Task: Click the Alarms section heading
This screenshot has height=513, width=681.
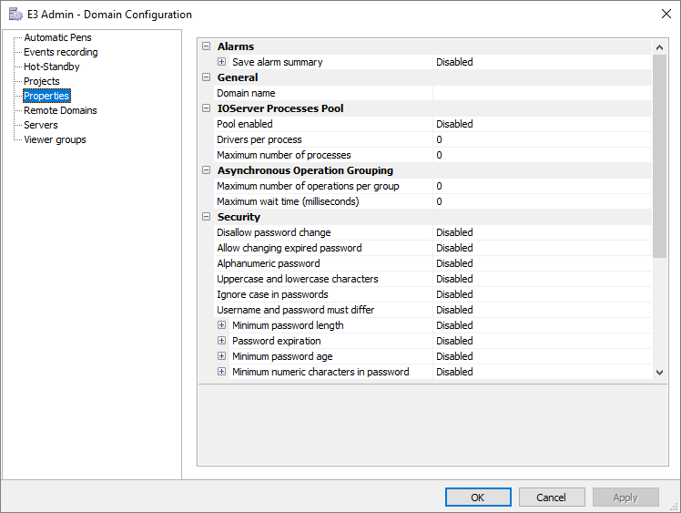Action: [236, 46]
